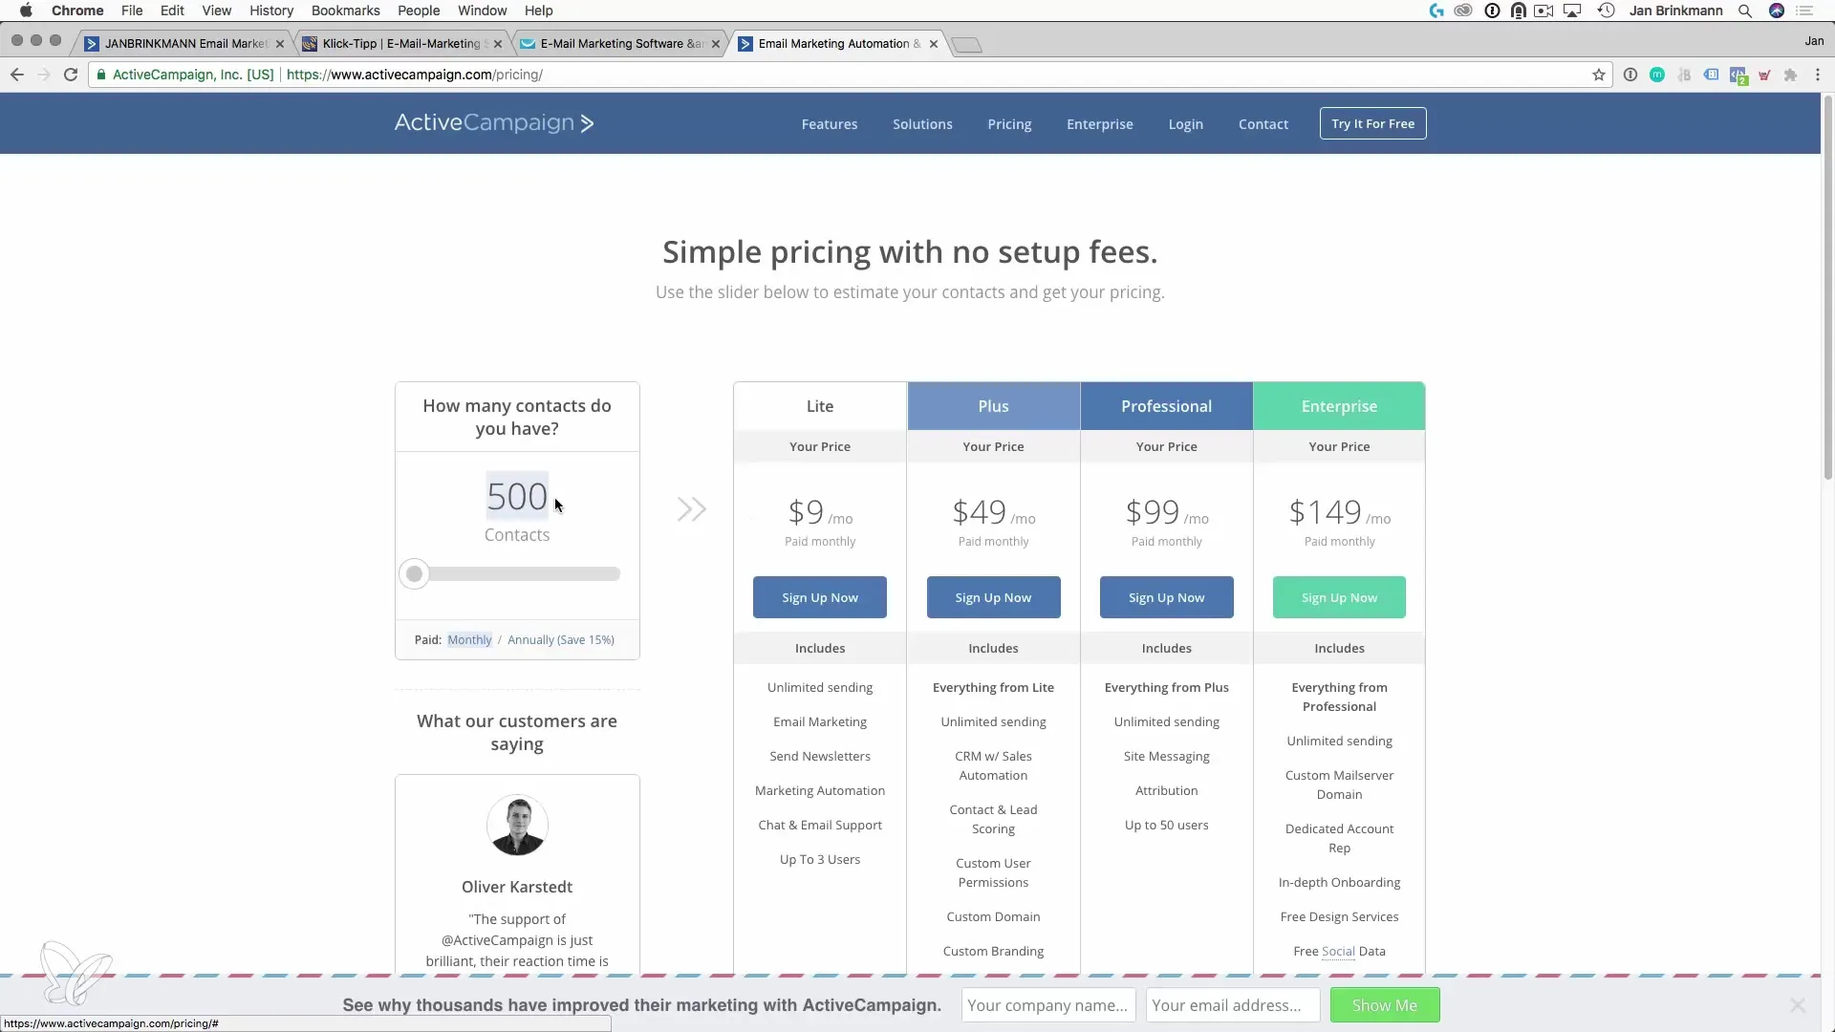The height and width of the screenshot is (1032, 1835).
Task: Open the Bookmarks menu
Action: (x=345, y=11)
